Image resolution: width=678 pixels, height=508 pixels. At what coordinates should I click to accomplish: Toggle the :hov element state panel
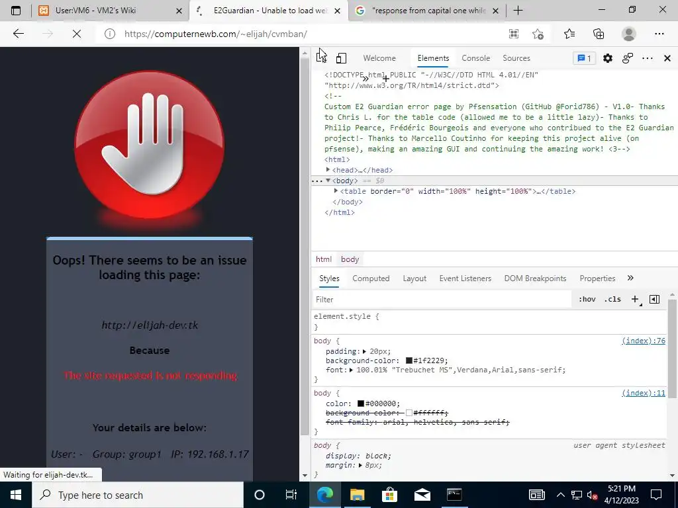[x=587, y=299]
